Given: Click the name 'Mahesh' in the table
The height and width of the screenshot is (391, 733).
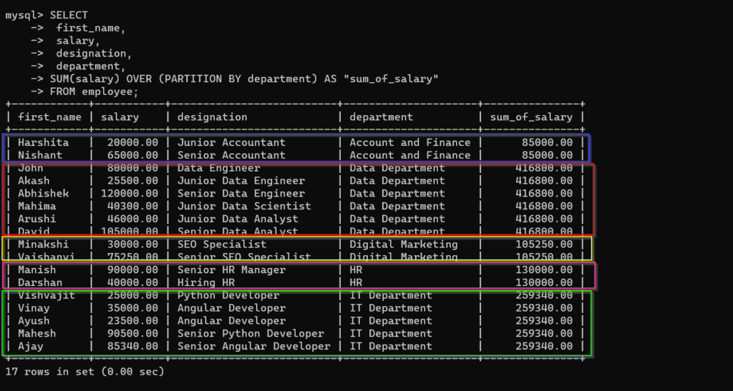Looking at the screenshot, I should 37,333.
